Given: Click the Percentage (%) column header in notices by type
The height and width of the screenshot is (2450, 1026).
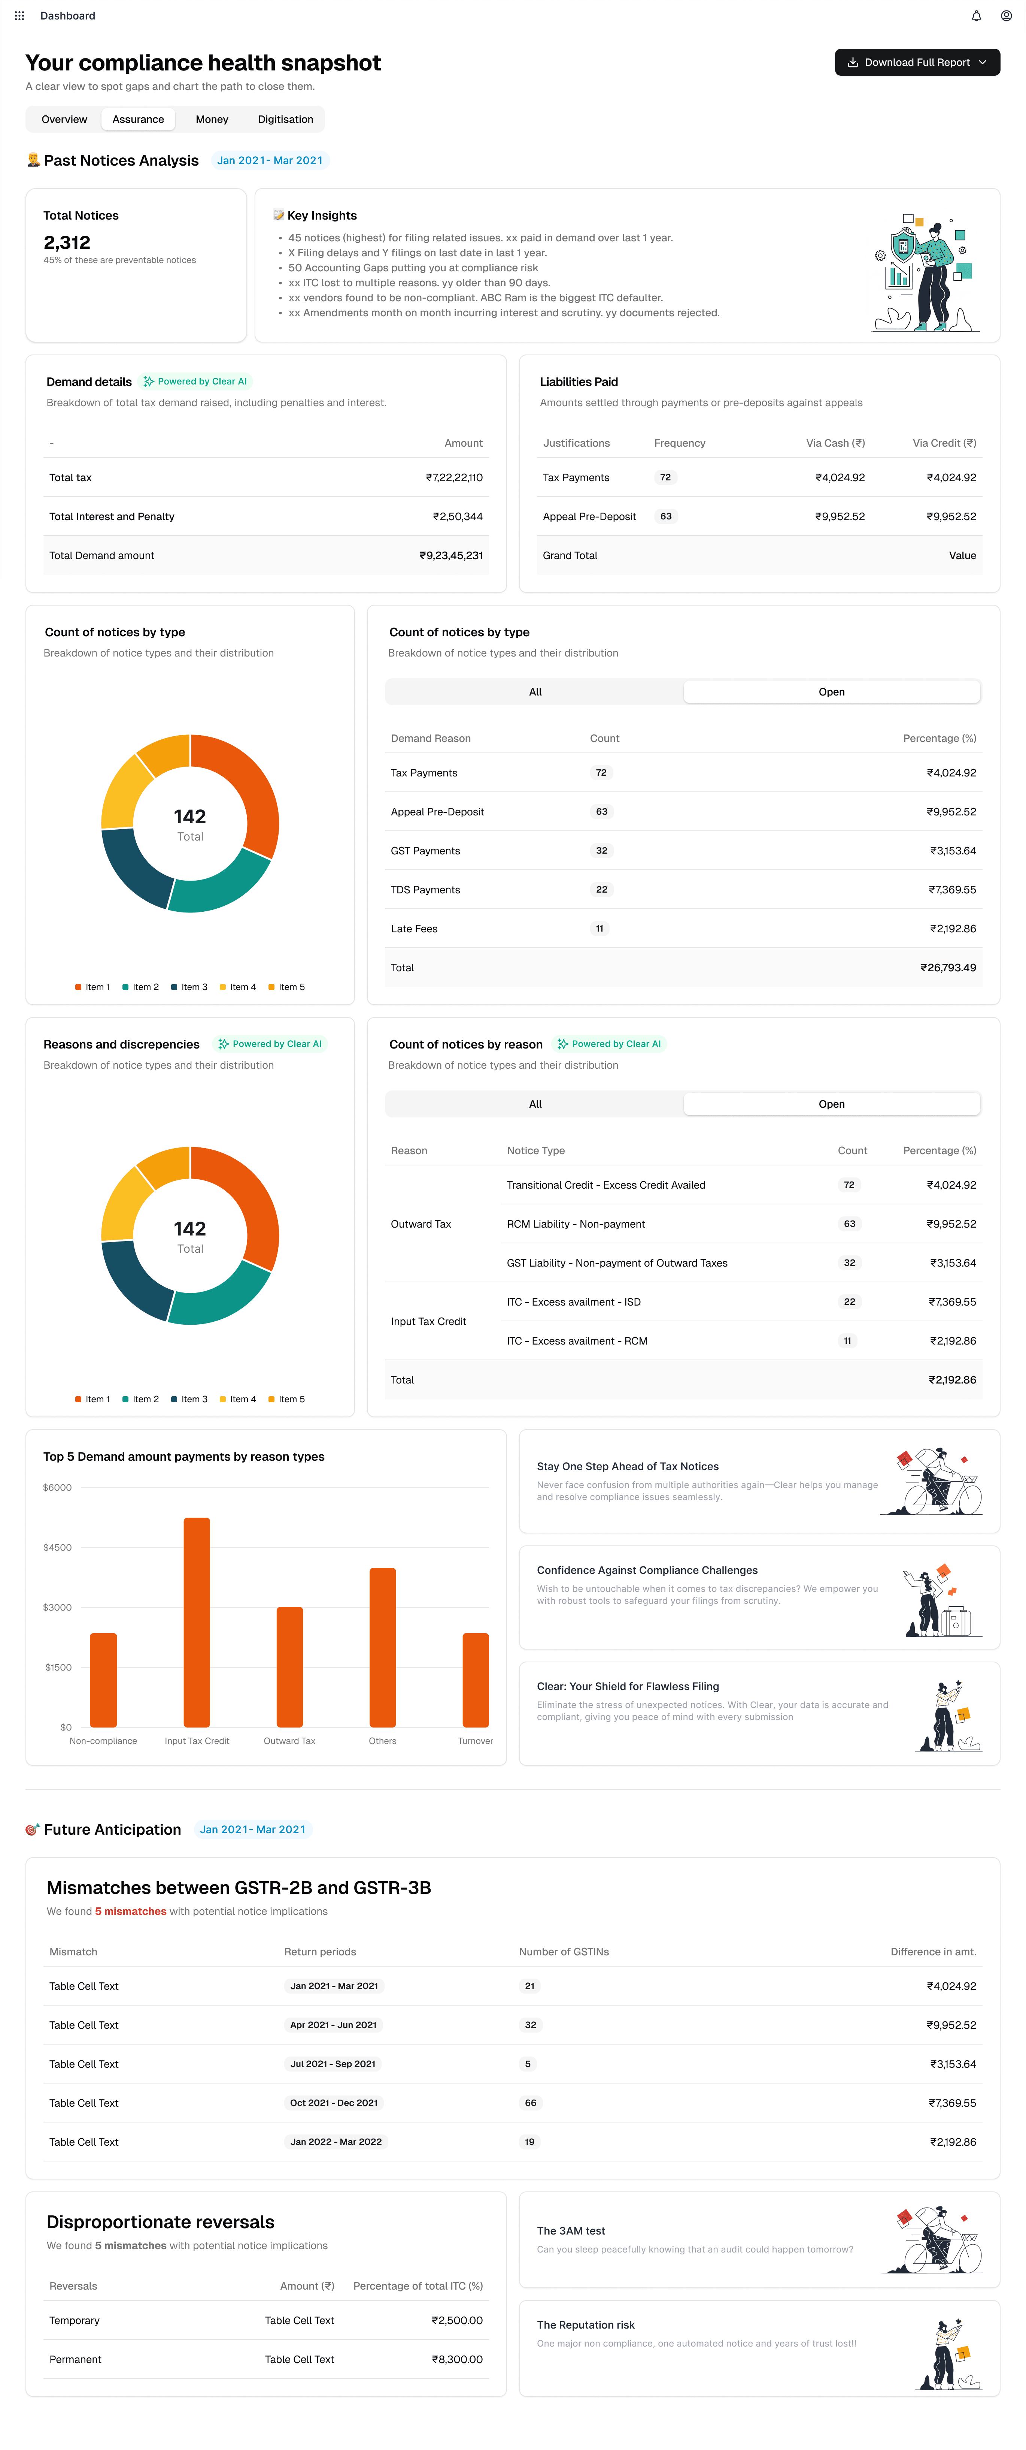Looking at the screenshot, I should pos(940,739).
